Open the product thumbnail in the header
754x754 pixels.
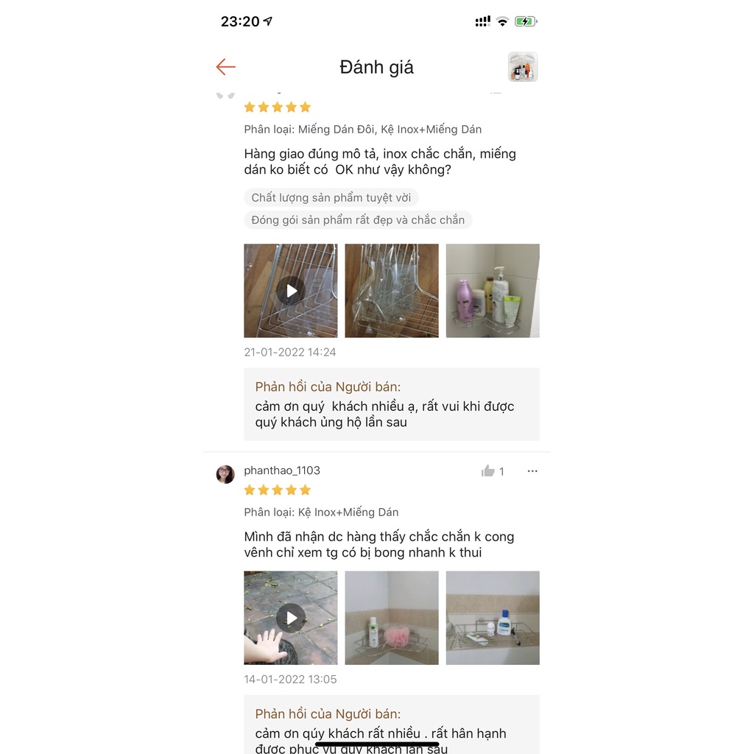point(523,67)
